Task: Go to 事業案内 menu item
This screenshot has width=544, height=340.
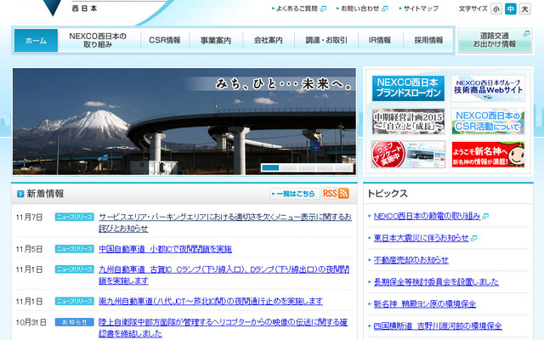Action: click(216, 40)
